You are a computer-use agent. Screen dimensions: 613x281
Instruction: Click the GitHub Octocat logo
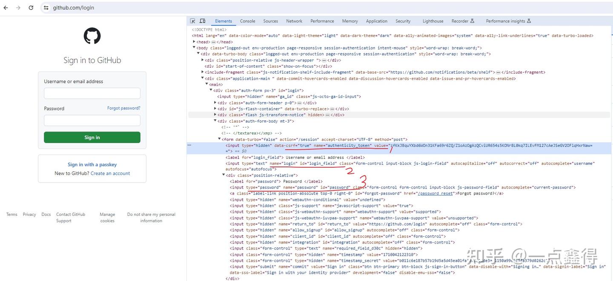point(92,36)
